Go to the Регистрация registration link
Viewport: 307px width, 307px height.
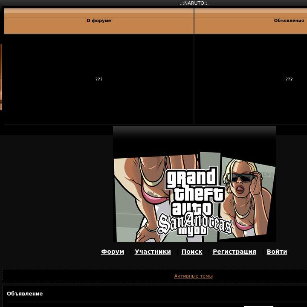tap(235, 252)
